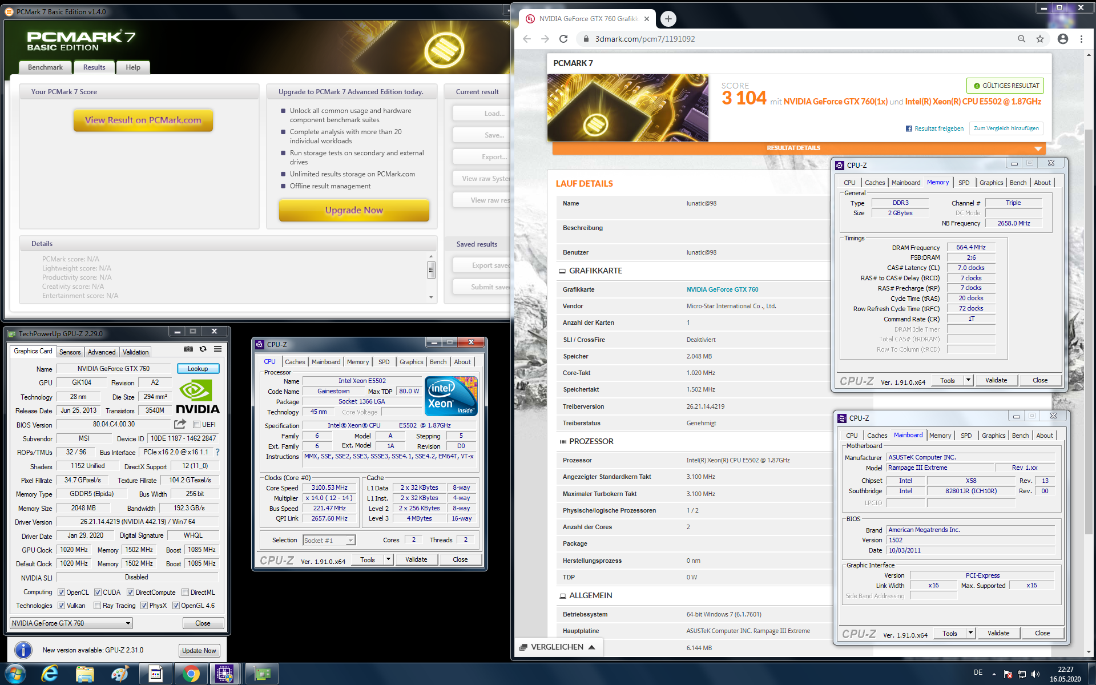Switch to Chrome from taskbar
The height and width of the screenshot is (685, 1096).
point(191,674)
